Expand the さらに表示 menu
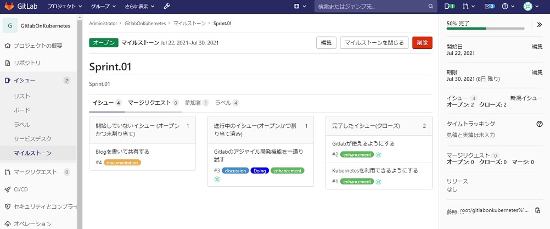Image resolution: width=550 pixels, height=229 pixels. pos(139,6)
